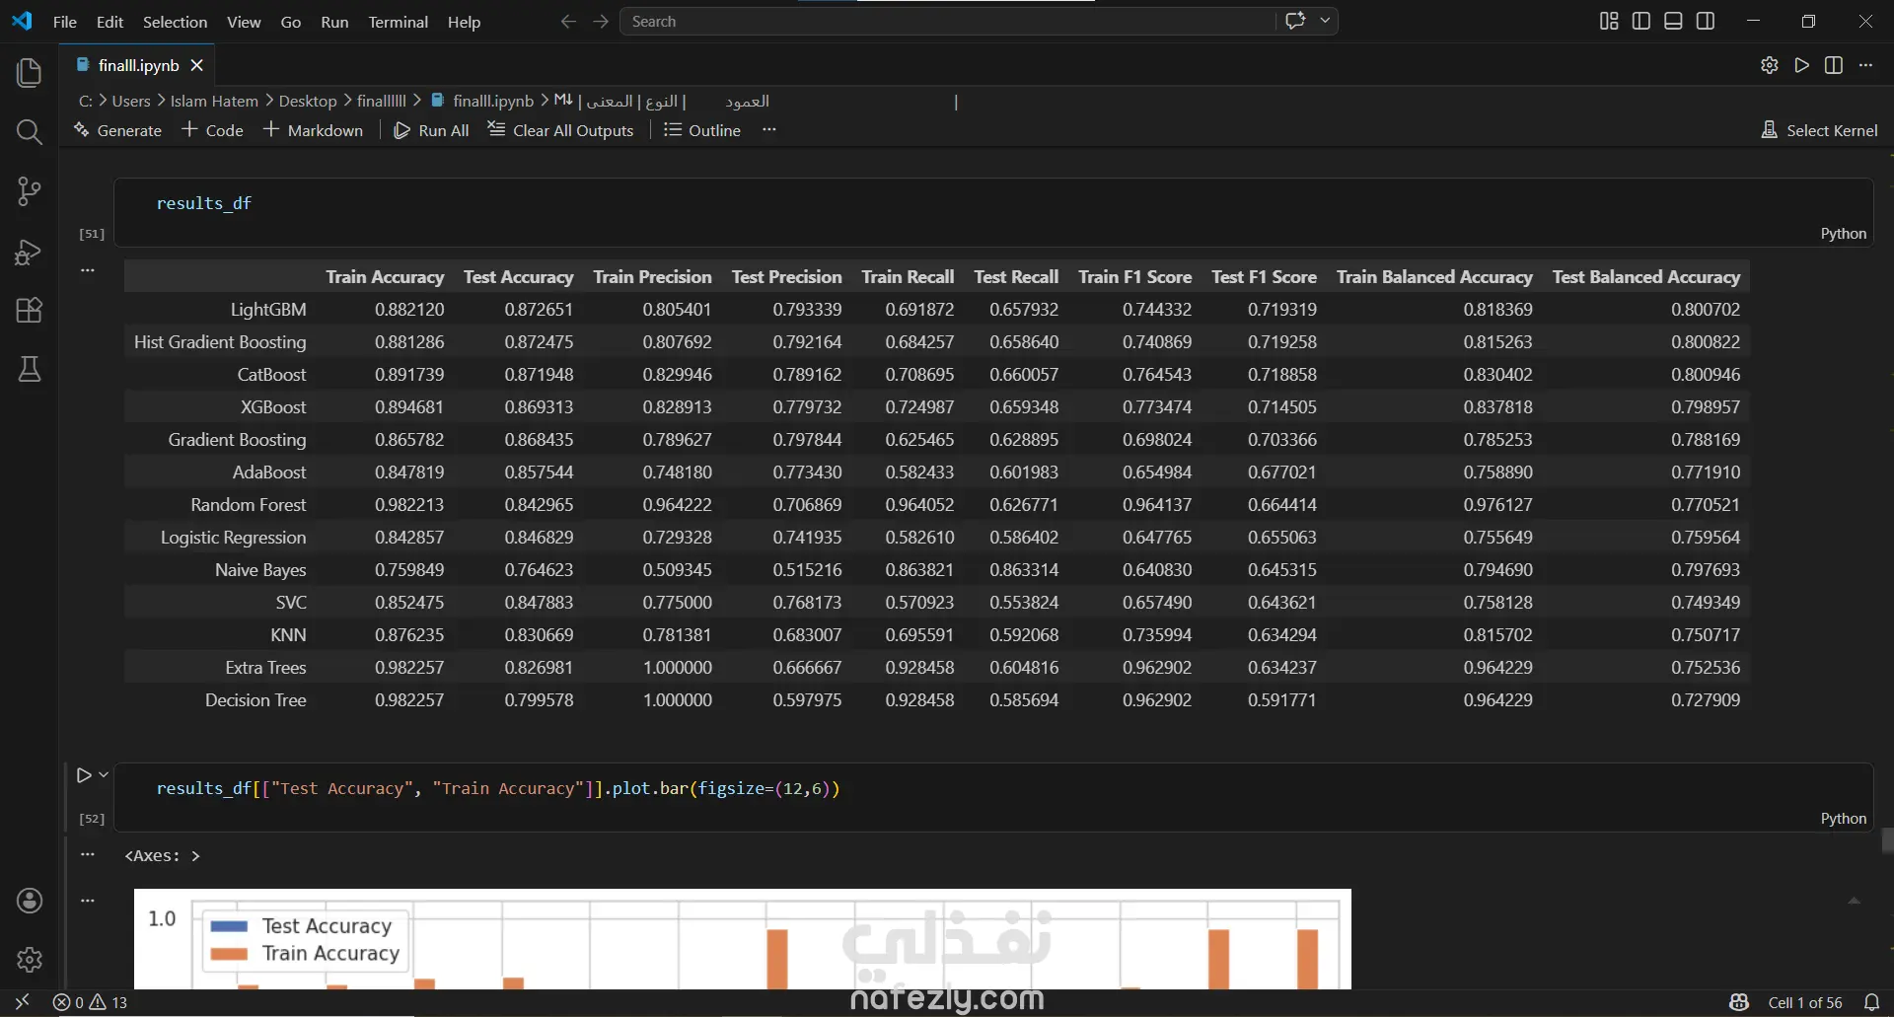The height and width of the screenshot is (1017, 1894).
Task: Open the Extensions view
Action: pos(30,311)
